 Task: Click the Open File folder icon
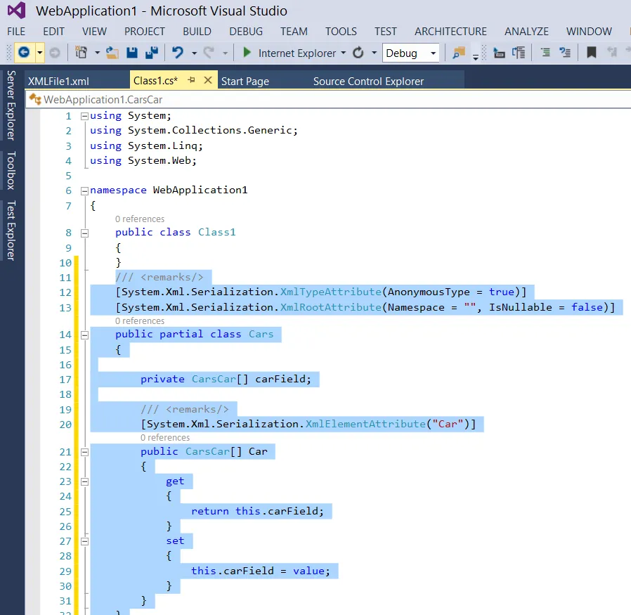112,53
